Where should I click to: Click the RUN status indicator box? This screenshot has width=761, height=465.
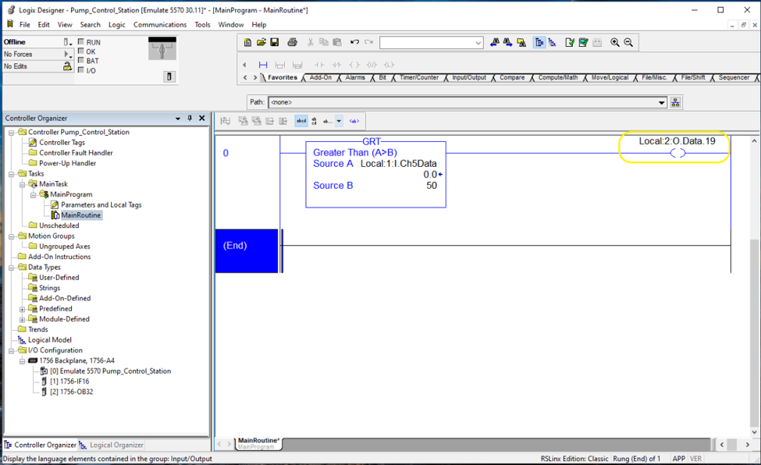[x=81, y=42]
